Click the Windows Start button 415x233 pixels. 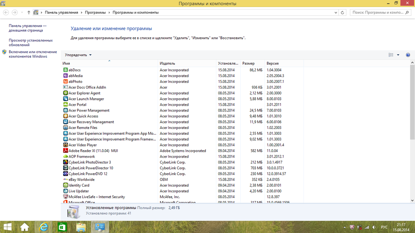7,227
